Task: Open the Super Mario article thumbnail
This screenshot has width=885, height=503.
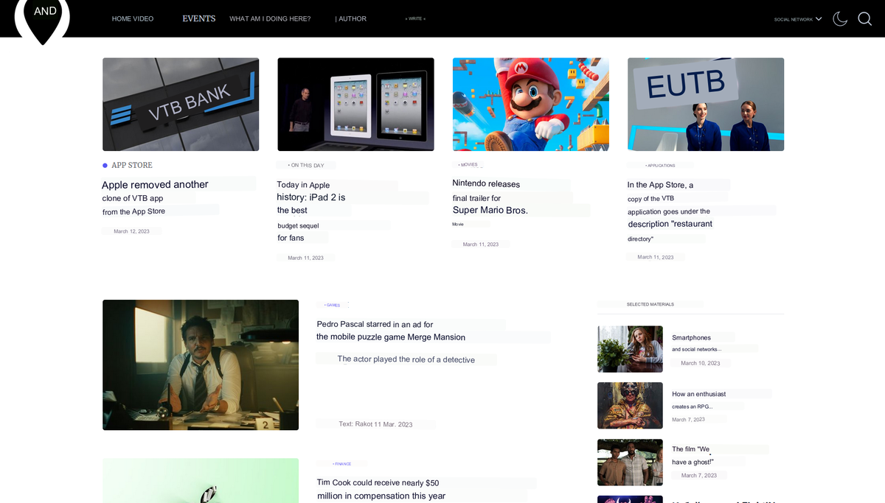Action: 531,105
